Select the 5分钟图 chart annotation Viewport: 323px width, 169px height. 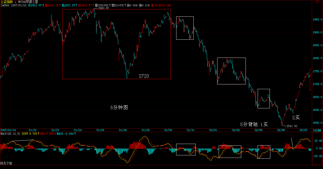[119, 107]
